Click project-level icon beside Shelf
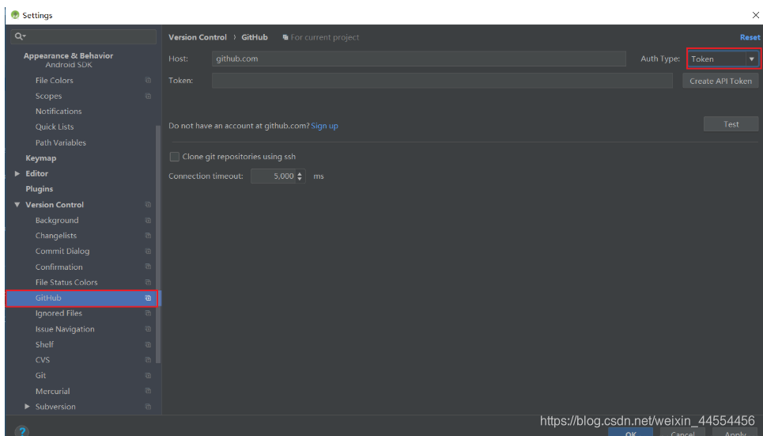Image resolution: width=763 pixels, height=436 pixels. (148, 344)
